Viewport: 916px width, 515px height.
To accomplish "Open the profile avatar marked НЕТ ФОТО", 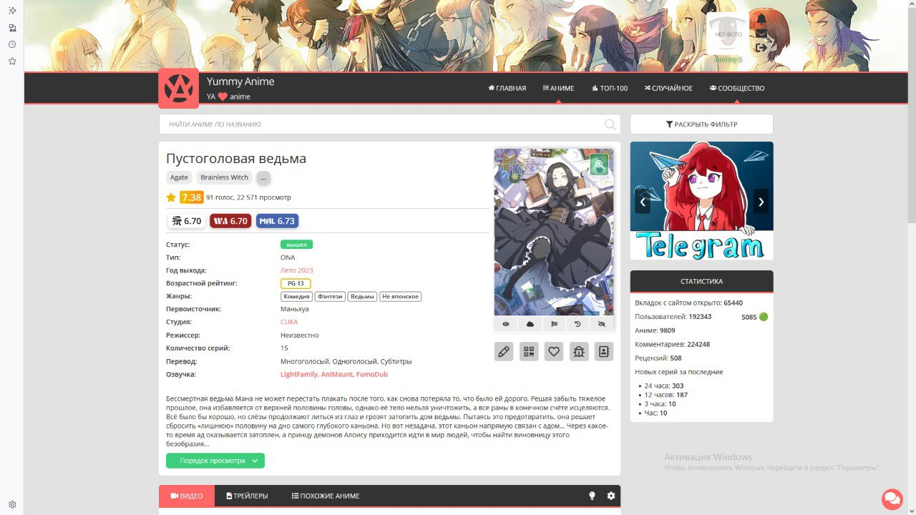I will click(727, 33).
